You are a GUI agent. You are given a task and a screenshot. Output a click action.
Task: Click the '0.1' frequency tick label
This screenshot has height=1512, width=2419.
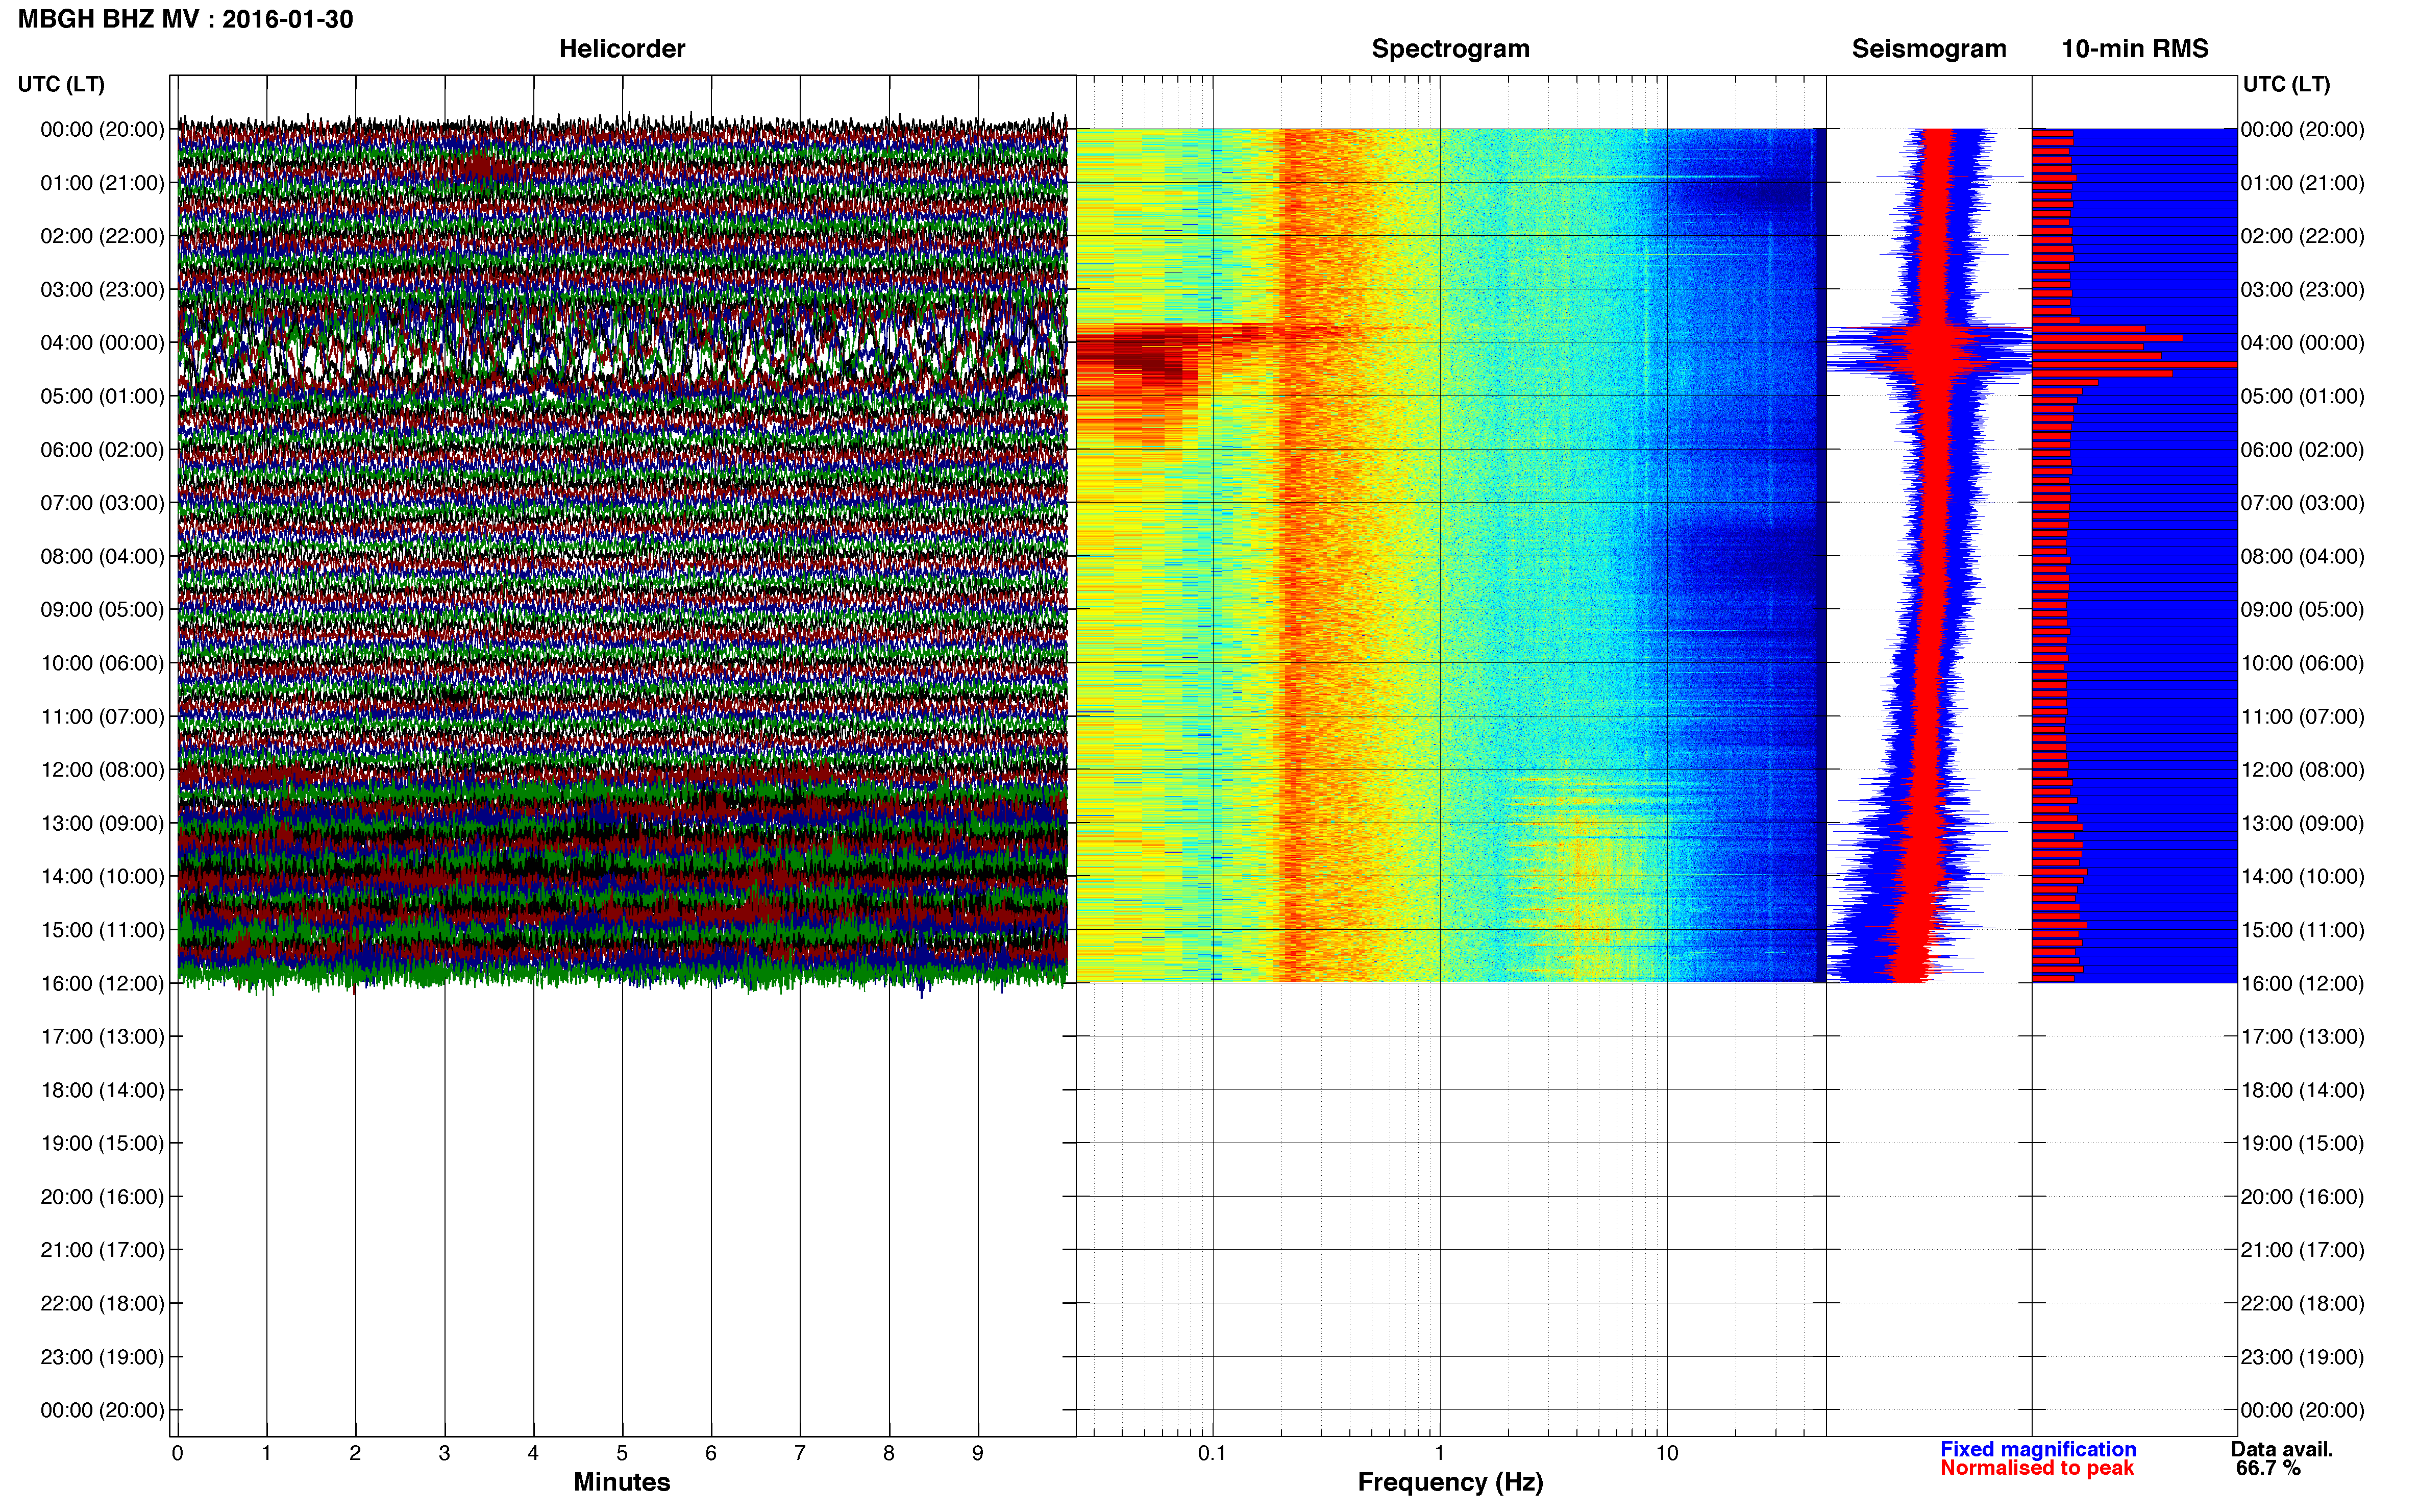pos(1212,1453)
